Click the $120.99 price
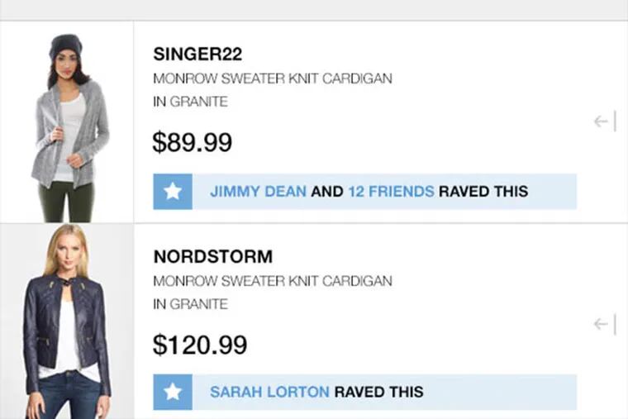Viewport: 628px width, 419px height. (x=199, y=344)
